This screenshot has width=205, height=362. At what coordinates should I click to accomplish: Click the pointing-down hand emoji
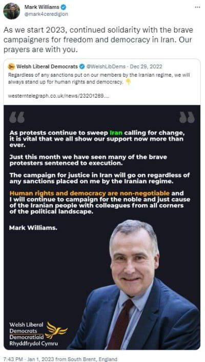(128, 82)
